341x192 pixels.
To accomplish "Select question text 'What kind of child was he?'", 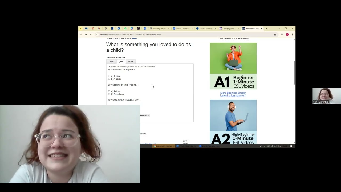I will pos(124,85).
